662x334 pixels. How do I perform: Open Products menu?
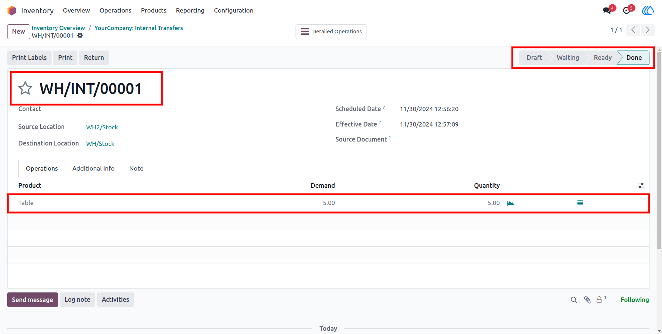[154, 10]
